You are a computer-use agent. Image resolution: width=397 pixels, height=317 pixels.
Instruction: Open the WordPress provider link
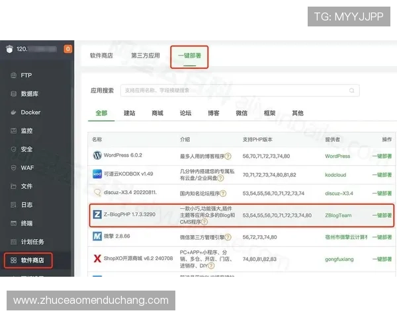point(337,157)
